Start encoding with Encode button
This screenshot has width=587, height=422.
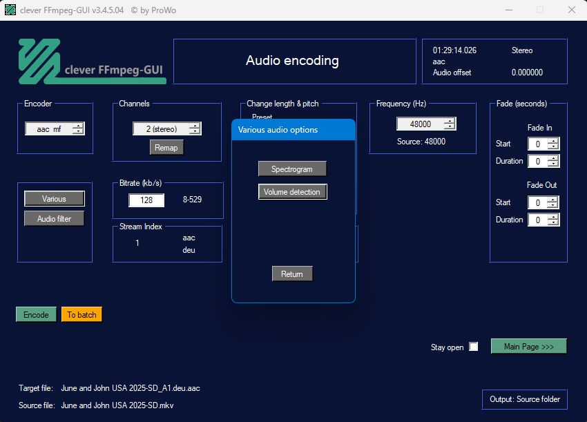coord(36,314)
